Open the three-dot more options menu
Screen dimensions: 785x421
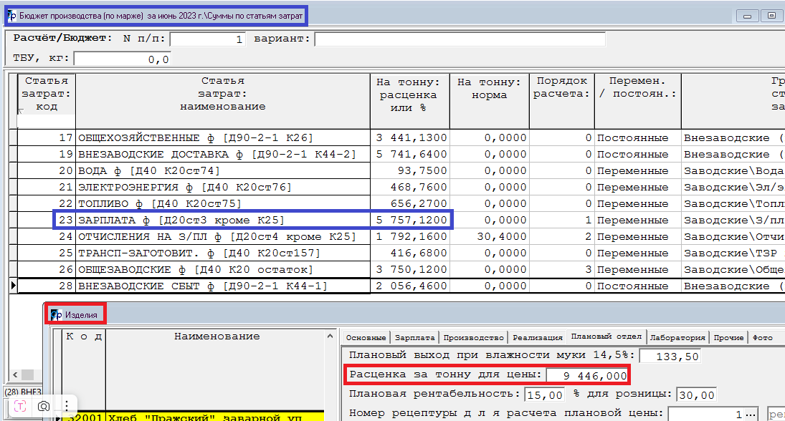[66, 405]
